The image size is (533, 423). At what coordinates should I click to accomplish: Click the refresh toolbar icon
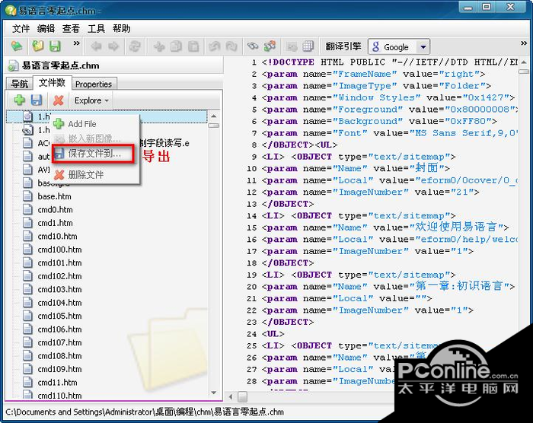[134, 46]
